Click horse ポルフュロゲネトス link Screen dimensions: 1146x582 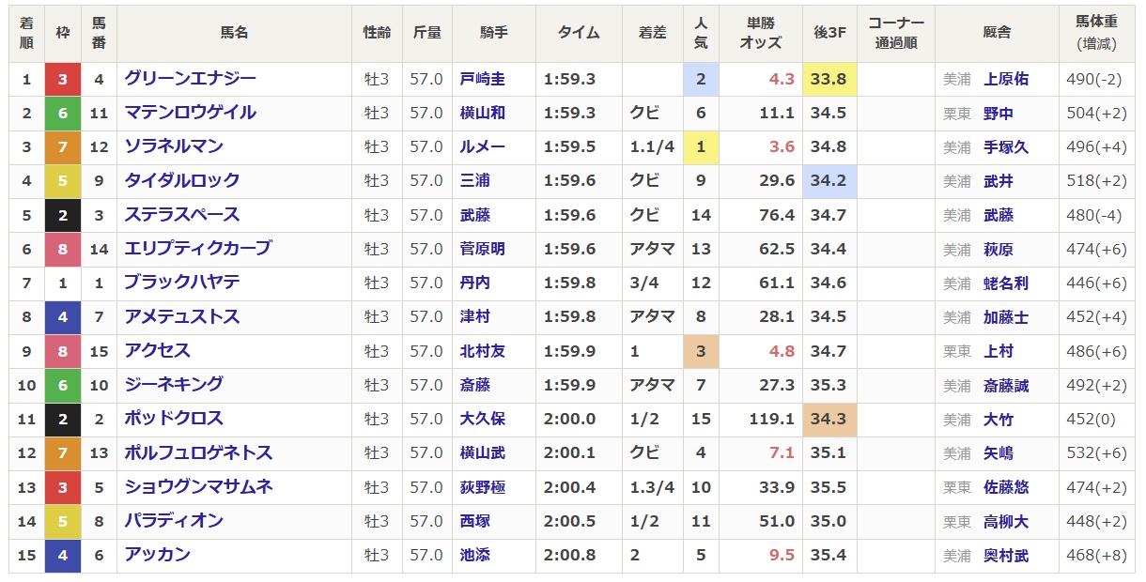198,452
